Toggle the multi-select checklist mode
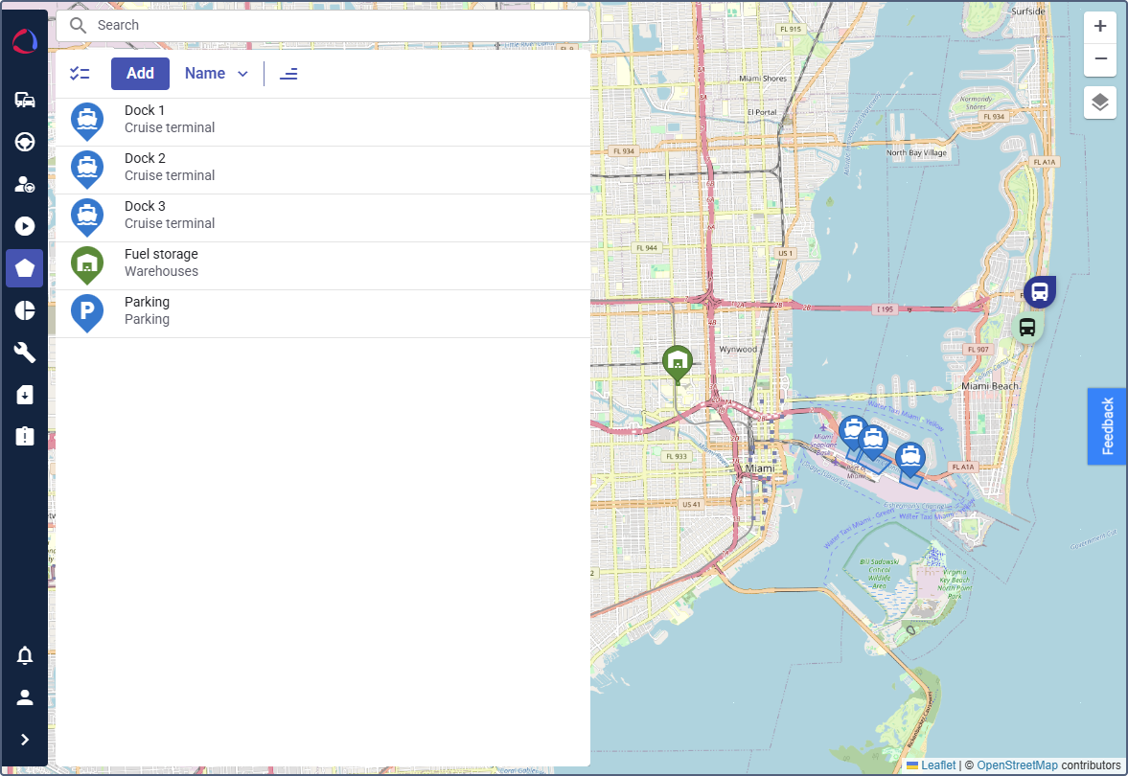Image resolution: width=1128 pixels, height=776 pixels. [x=80, y=74]
